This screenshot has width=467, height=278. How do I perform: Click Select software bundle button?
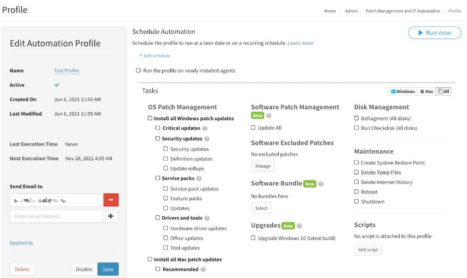coord(261,208)
